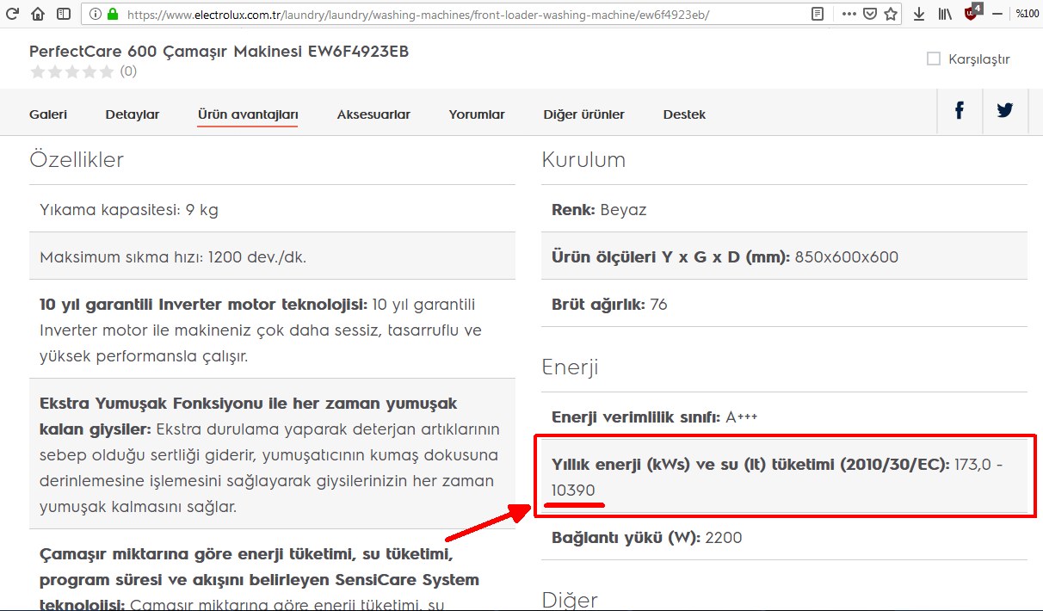Bookmark this page with the star icon
This screenshot has height=611, width=1043.
[x=891, y=14]
